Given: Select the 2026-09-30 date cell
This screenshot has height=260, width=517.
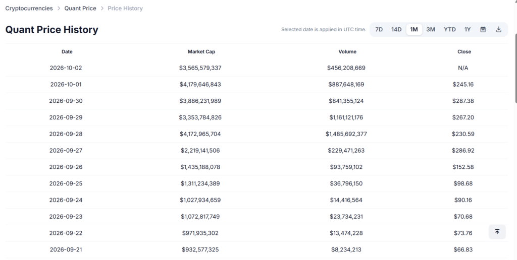Looking at the screenshot, I should pyautogui.click(x=66, y=101).
